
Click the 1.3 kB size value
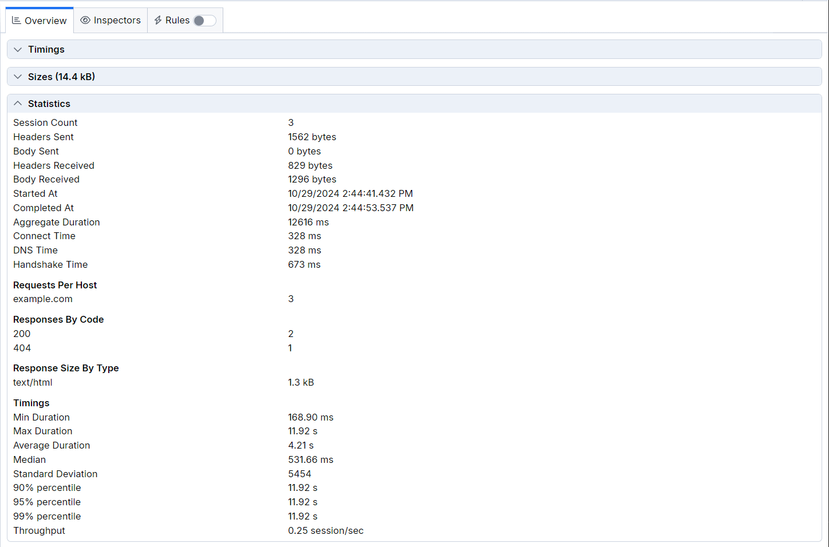[301, 382]
